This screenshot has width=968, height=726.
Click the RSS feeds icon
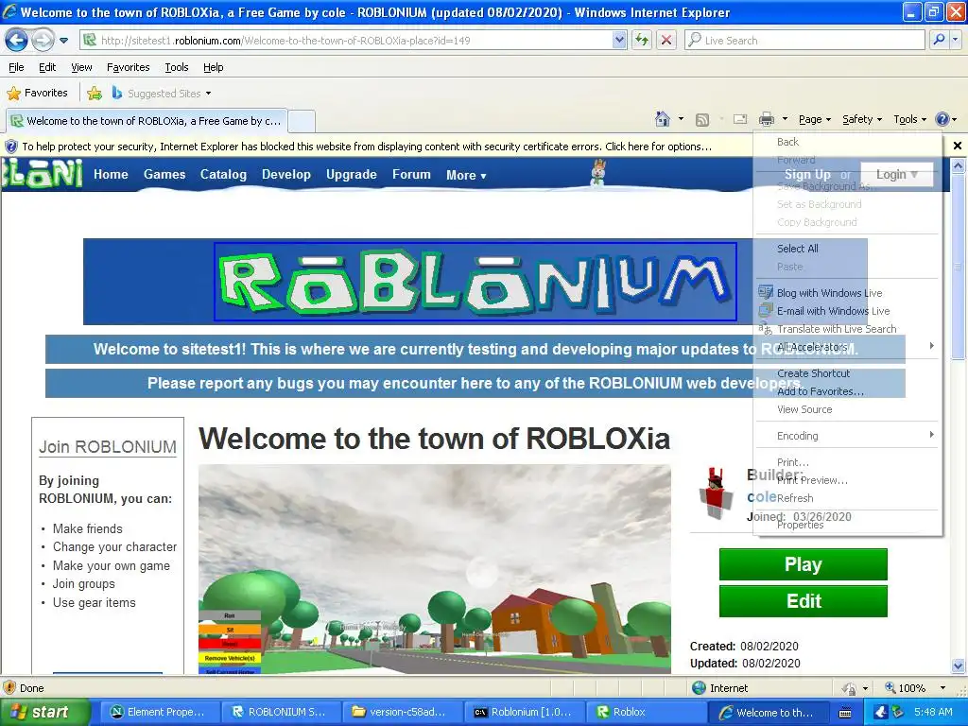[702, 120]
